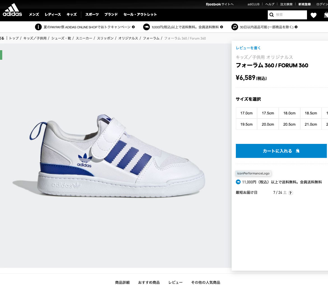Expand the free shipping notice arrow

click(x=222, y=27)
